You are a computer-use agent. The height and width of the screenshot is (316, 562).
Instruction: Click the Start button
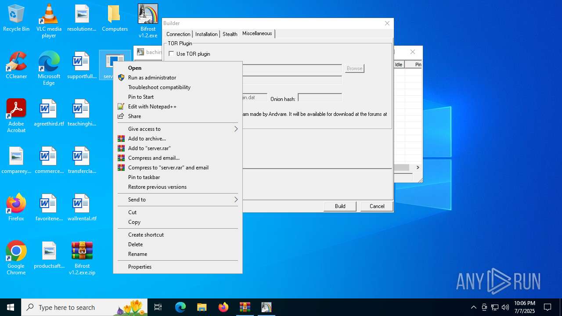pyautogui.click(x=11, y=307)
